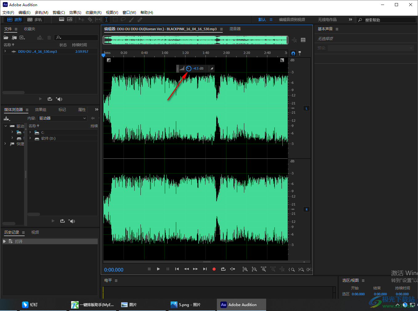The height and width of the screenshot is (311, 418).
Task: Adjust the HUD amplitude knob -4.5 dB
Action: point(189,68)
